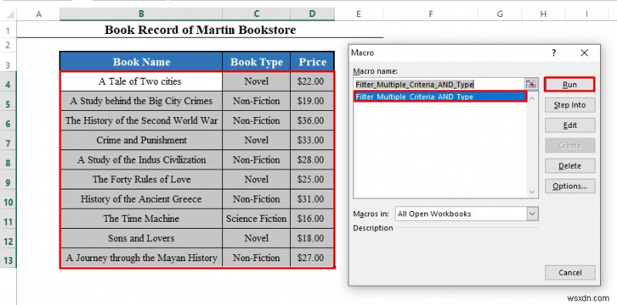Select column D header
This screenshot has width=617, height=305.
click(x=312, y=14)
